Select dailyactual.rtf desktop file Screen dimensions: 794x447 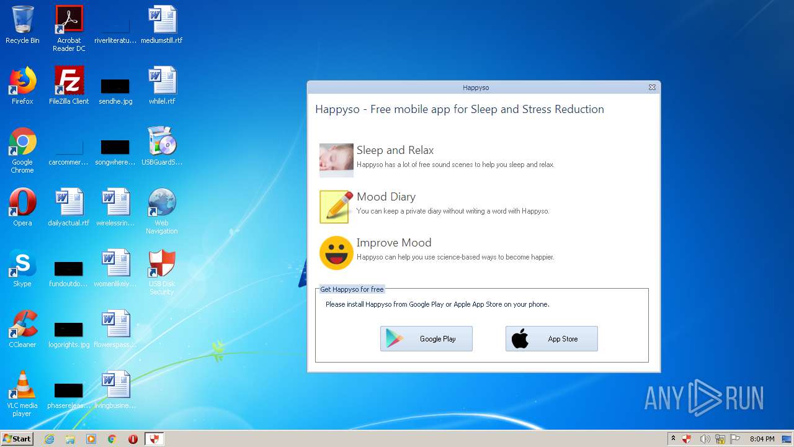tap(69, 207)
